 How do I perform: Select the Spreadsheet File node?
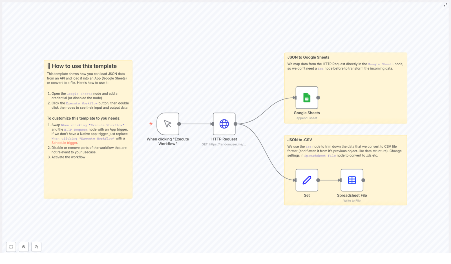(352, 180)
